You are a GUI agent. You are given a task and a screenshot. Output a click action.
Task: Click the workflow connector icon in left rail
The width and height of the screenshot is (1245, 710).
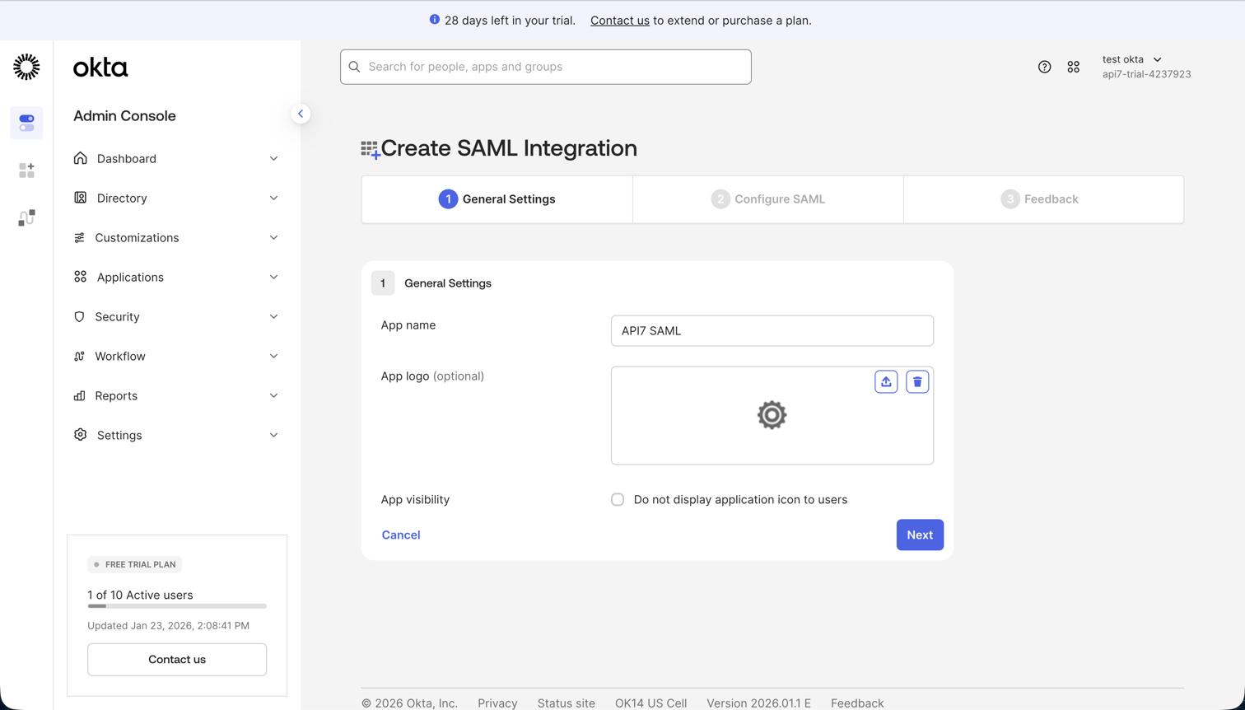[x=26, y=217]
